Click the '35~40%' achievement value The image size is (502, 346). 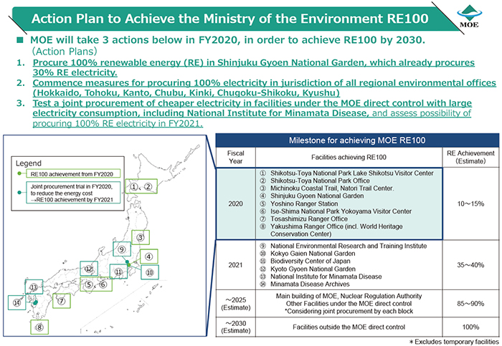click(x=470, y=265)
